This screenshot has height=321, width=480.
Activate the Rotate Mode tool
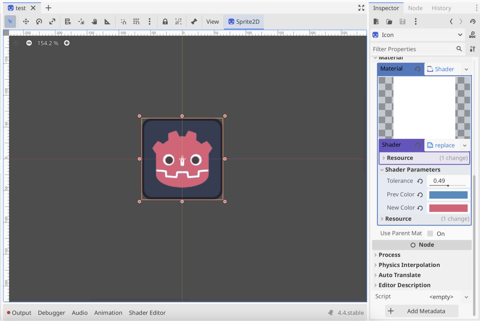39,22
